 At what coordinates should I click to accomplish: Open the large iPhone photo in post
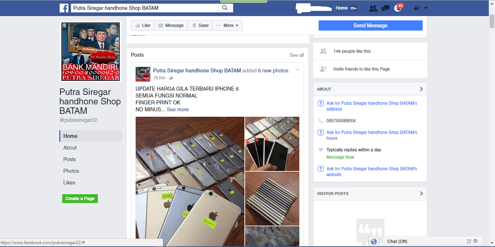click(x=190, y=181)
